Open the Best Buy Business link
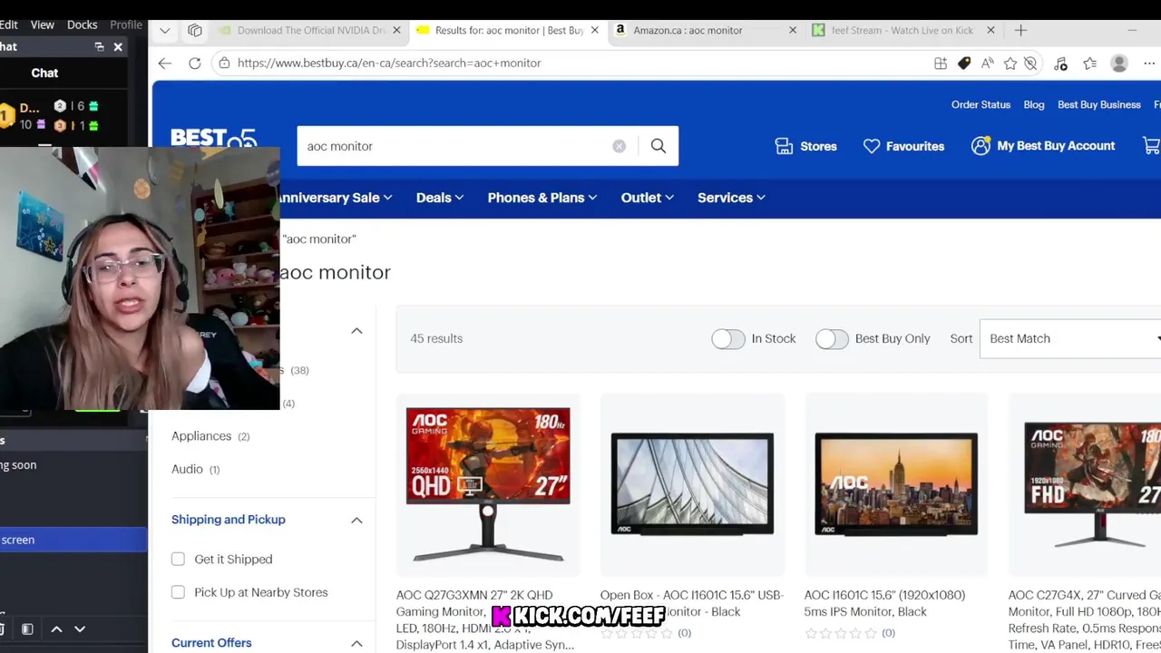Viewport: 1161px width, 653px height. (x=1098, y=104)
